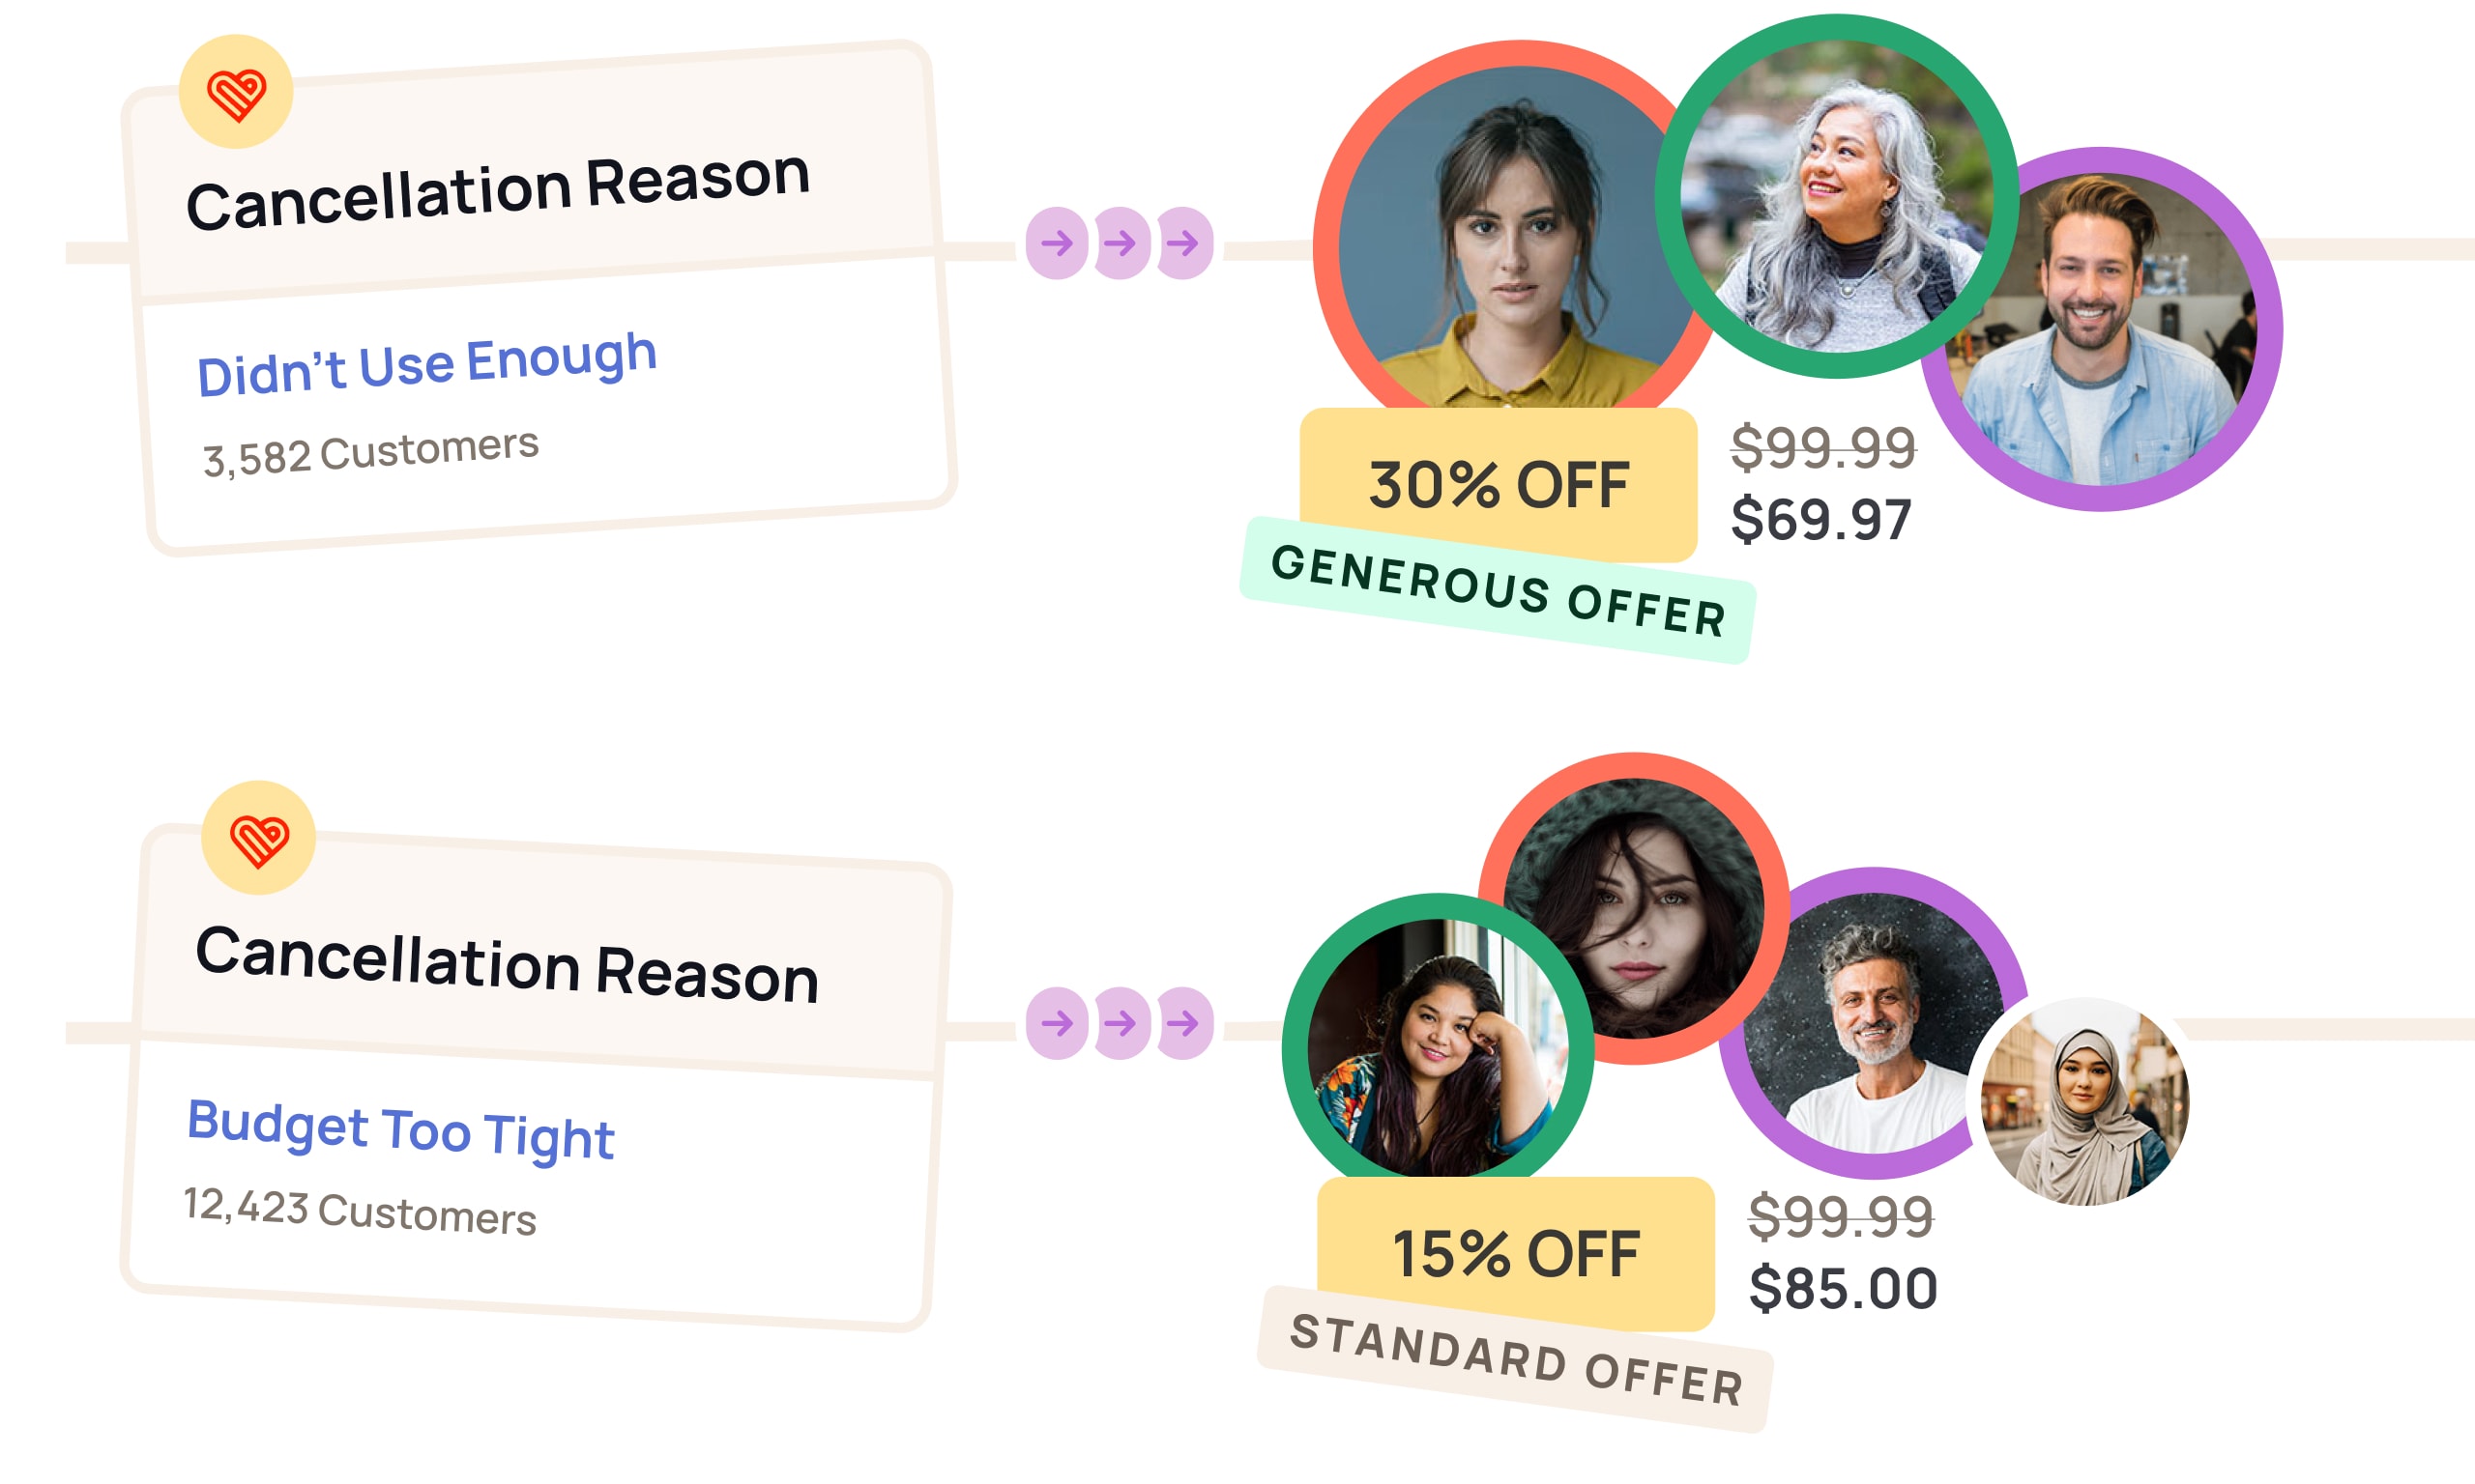The height and width of the screenshot is (1484, 2475).
Task: Click middle arrow circle in the top row
Action: [x=1121, y=243]
